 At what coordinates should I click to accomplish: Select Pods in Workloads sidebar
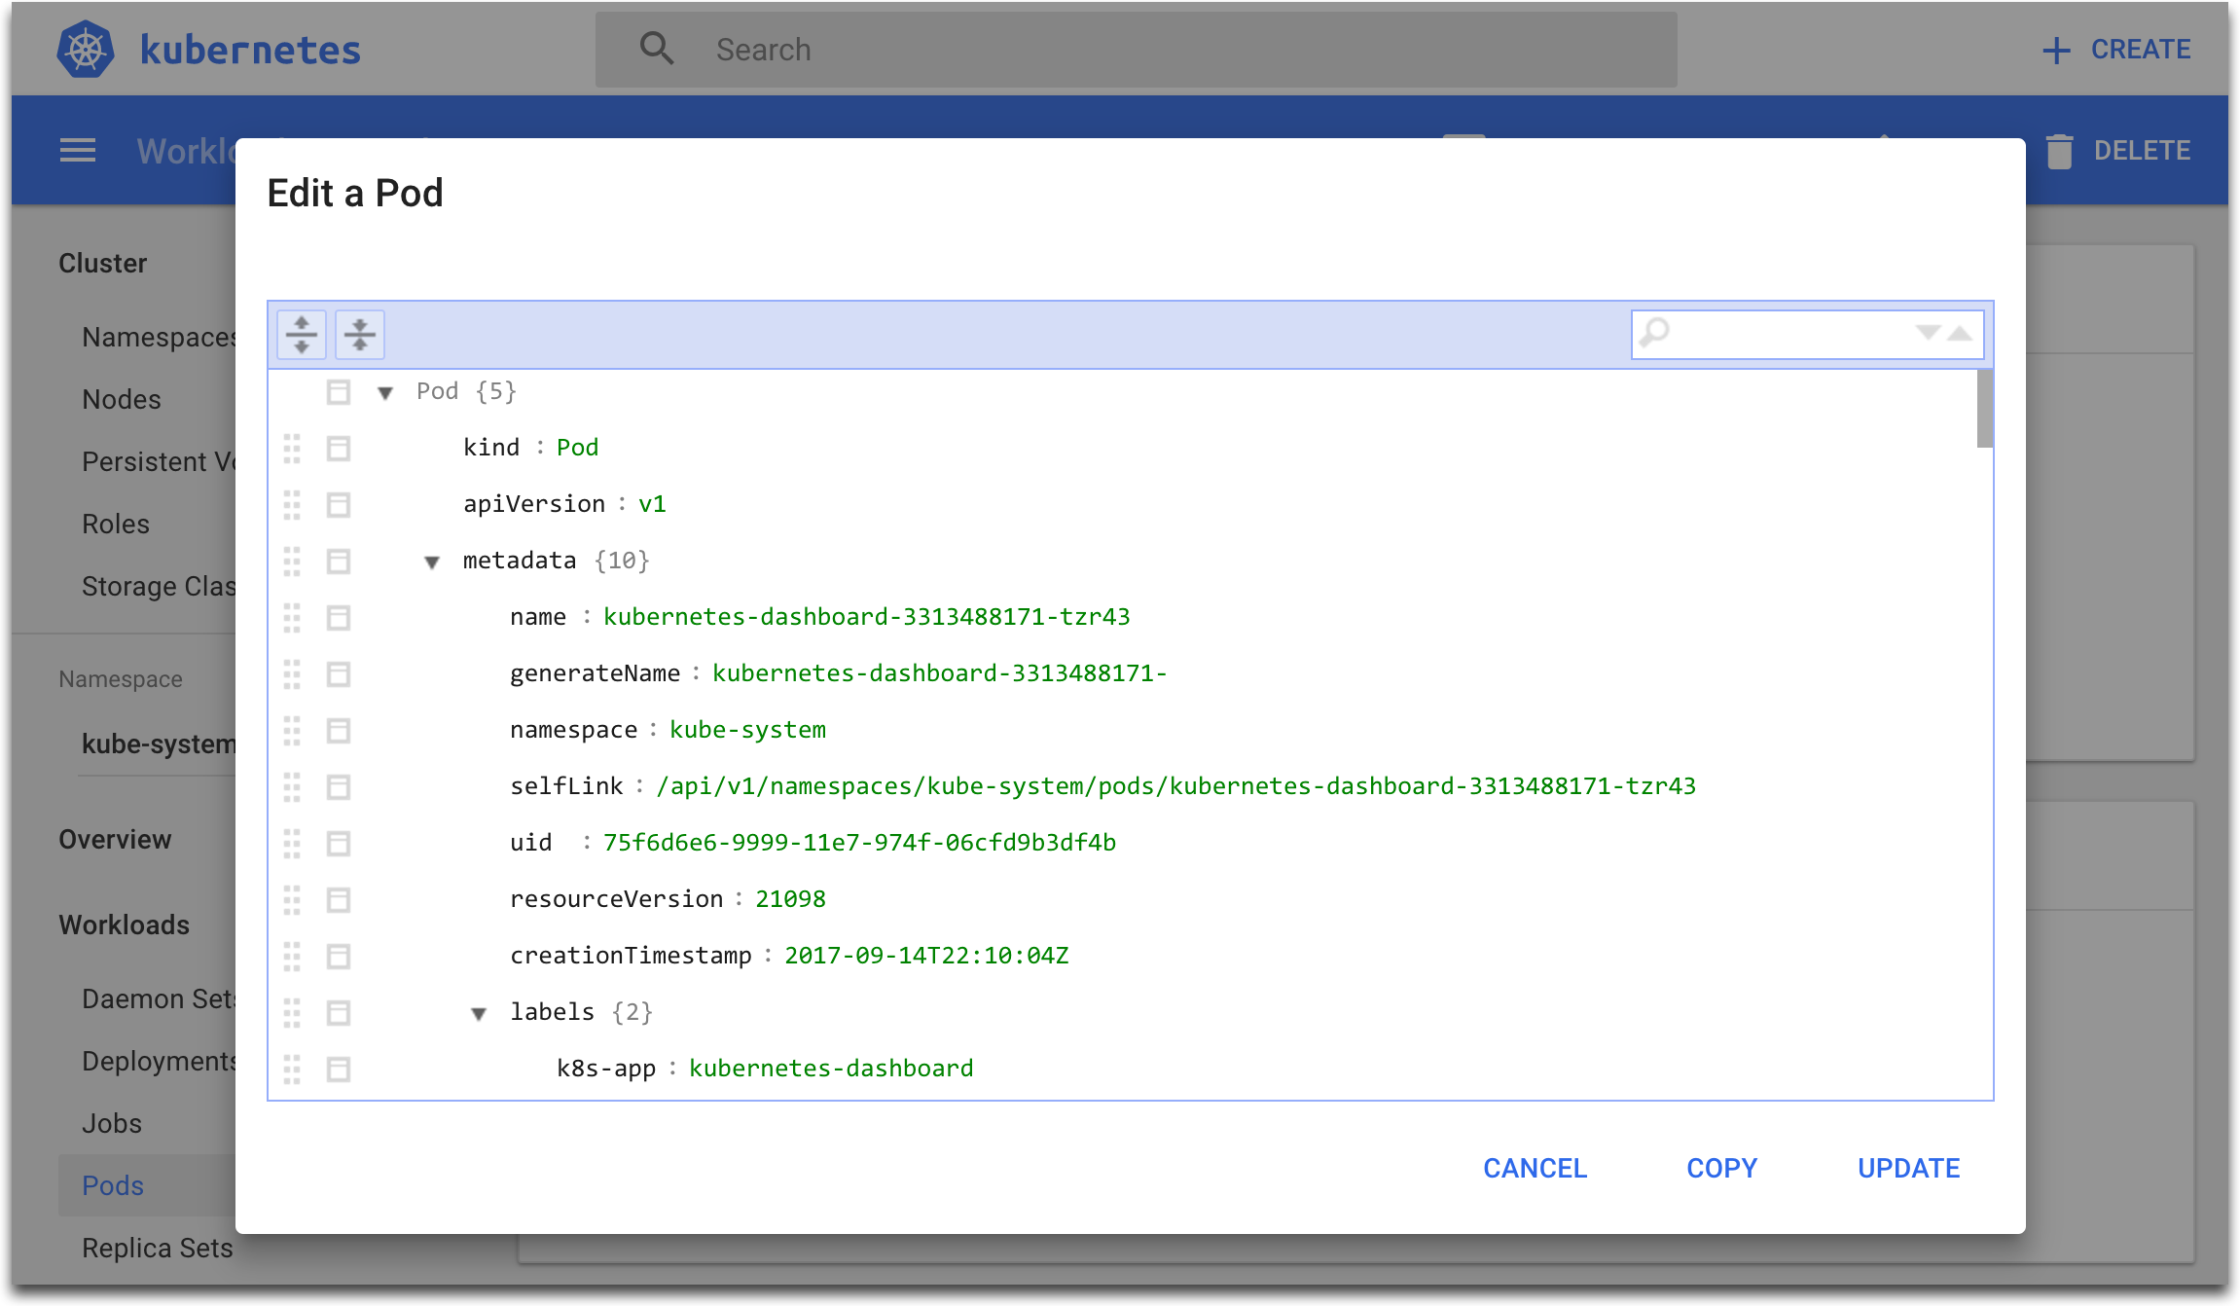pyautogui.click(x=113, y=1186)
